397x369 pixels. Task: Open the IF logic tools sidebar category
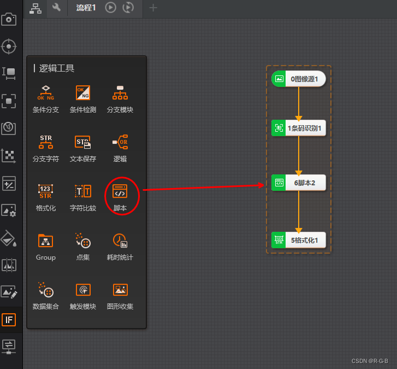tap(9, 320)
